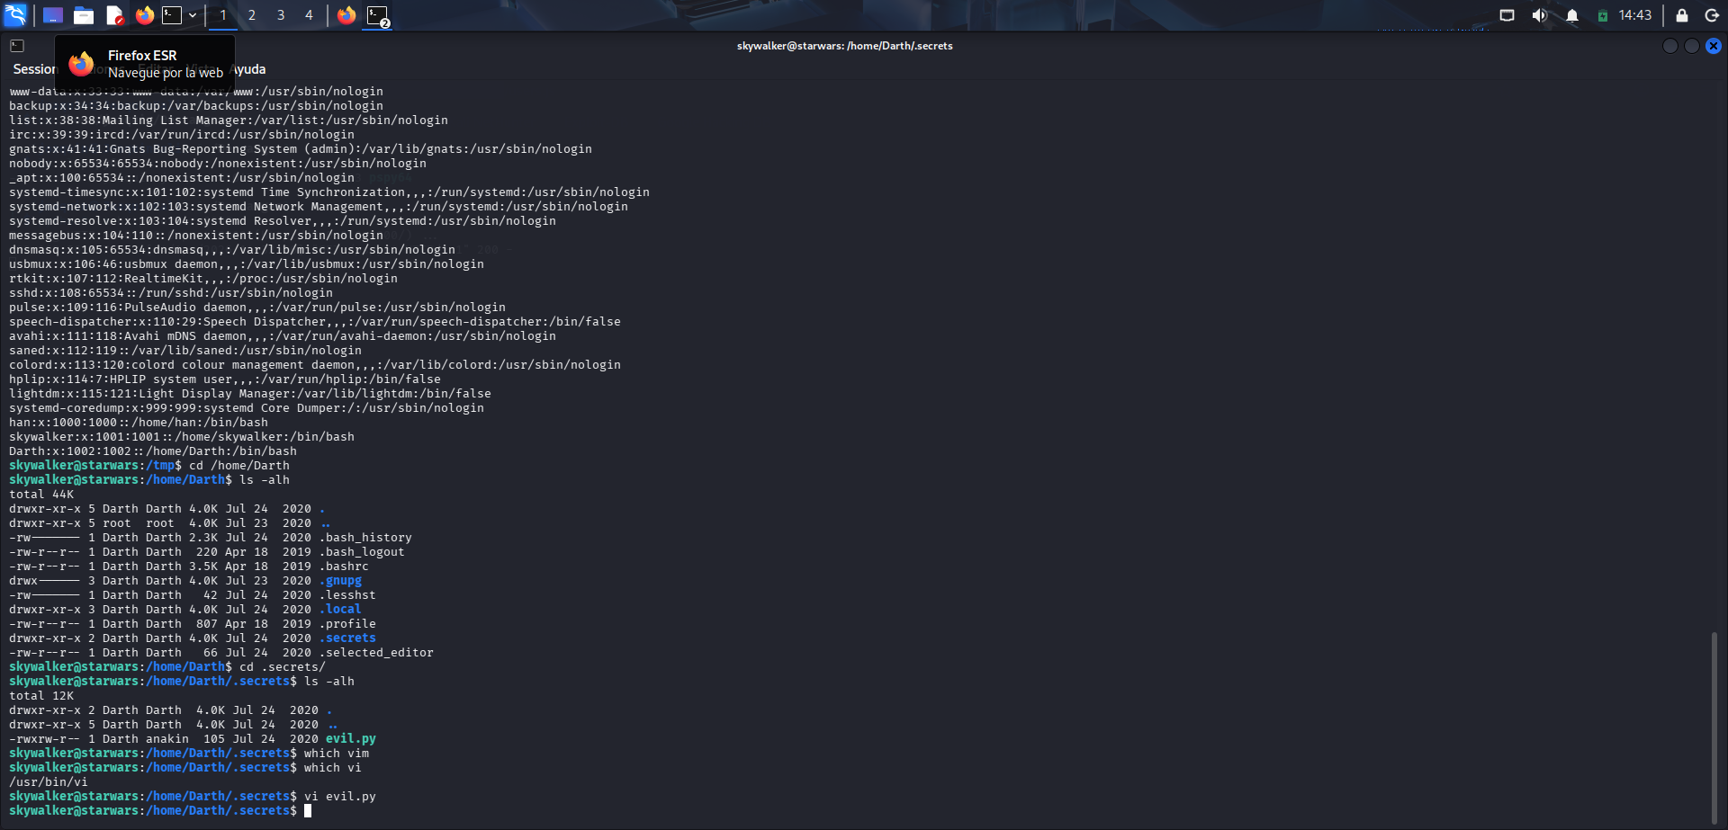The height and width of the screenshot is (830, 1728).
Task: Open the file manager launcher
Action: click(x=84, y=15)
